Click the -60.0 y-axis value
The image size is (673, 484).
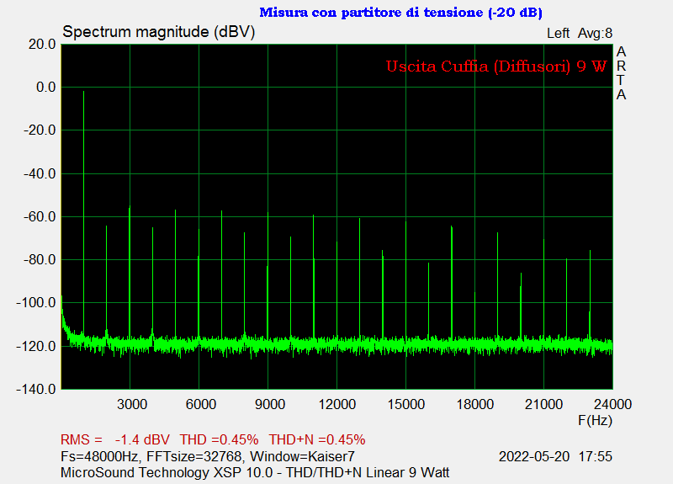tap(40, 217)
